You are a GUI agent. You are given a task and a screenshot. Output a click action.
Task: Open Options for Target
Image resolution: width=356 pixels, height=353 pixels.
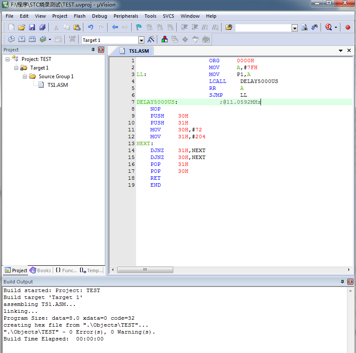coord(151,39)
